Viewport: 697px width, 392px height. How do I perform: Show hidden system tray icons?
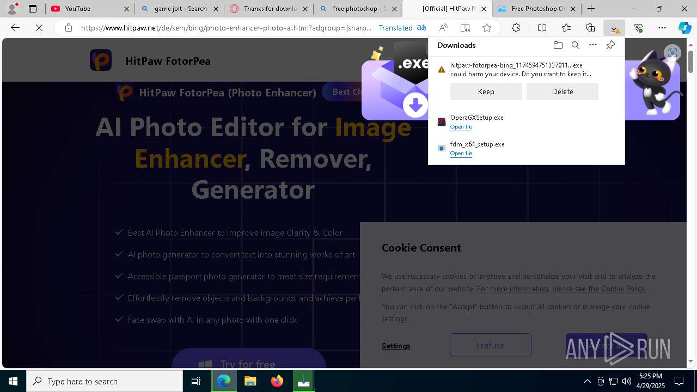[x=588, y=381]
